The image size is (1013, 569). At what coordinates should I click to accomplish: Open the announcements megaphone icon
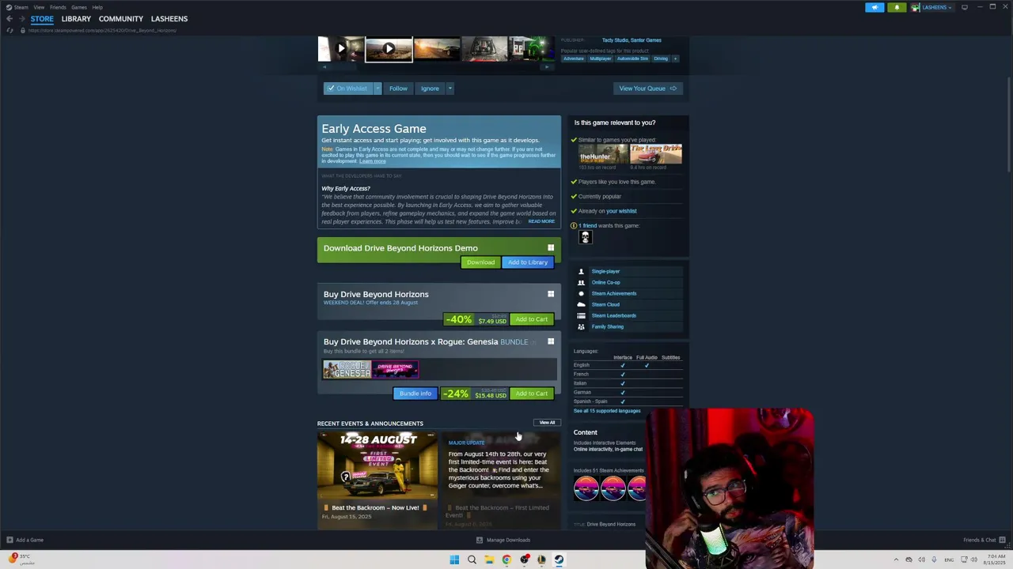pos(875,7)
